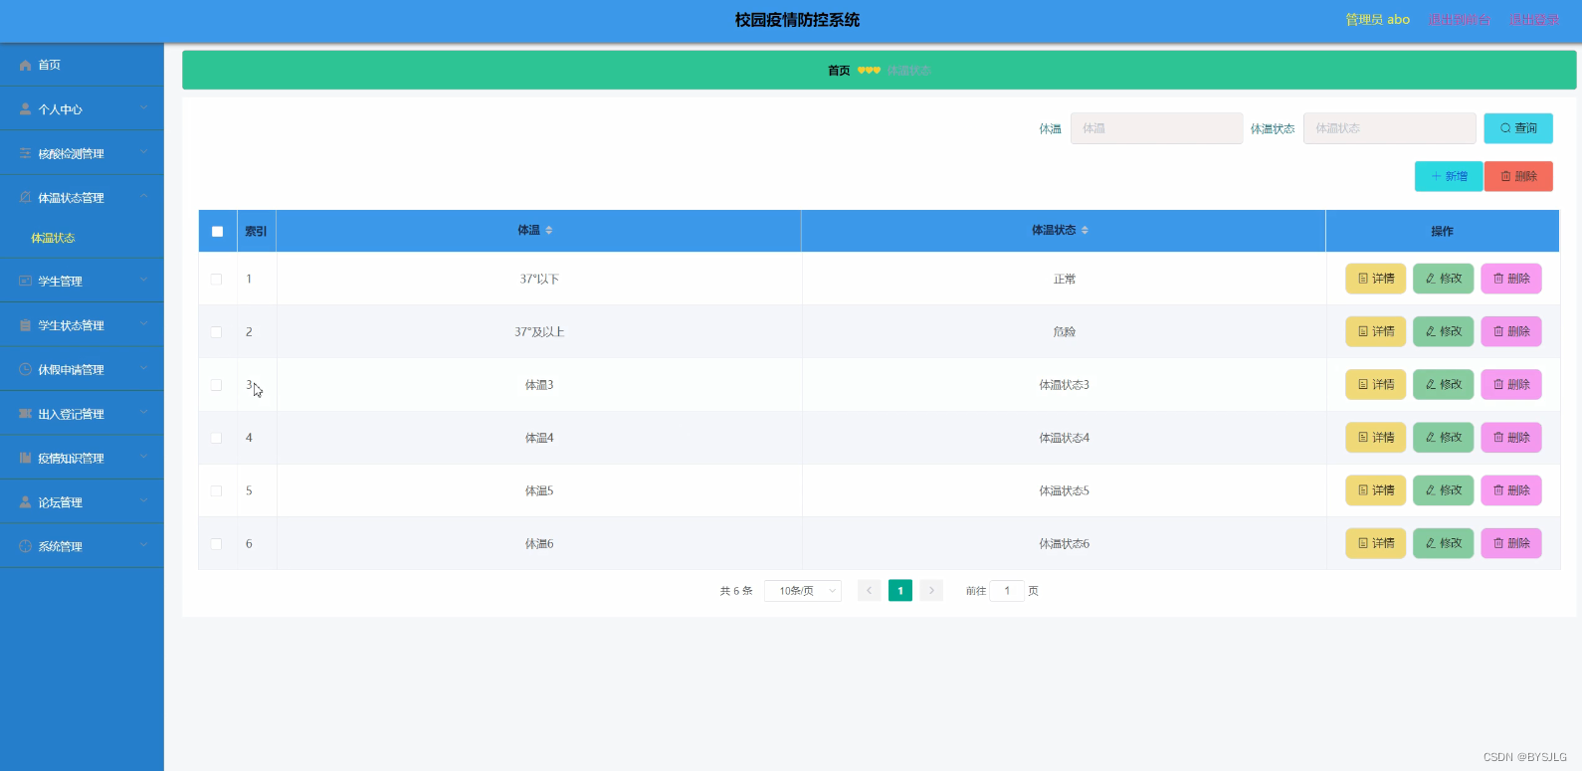Check the checkbox for row 1
This screenshot has height=771, width=1582.
coord(216,280)
